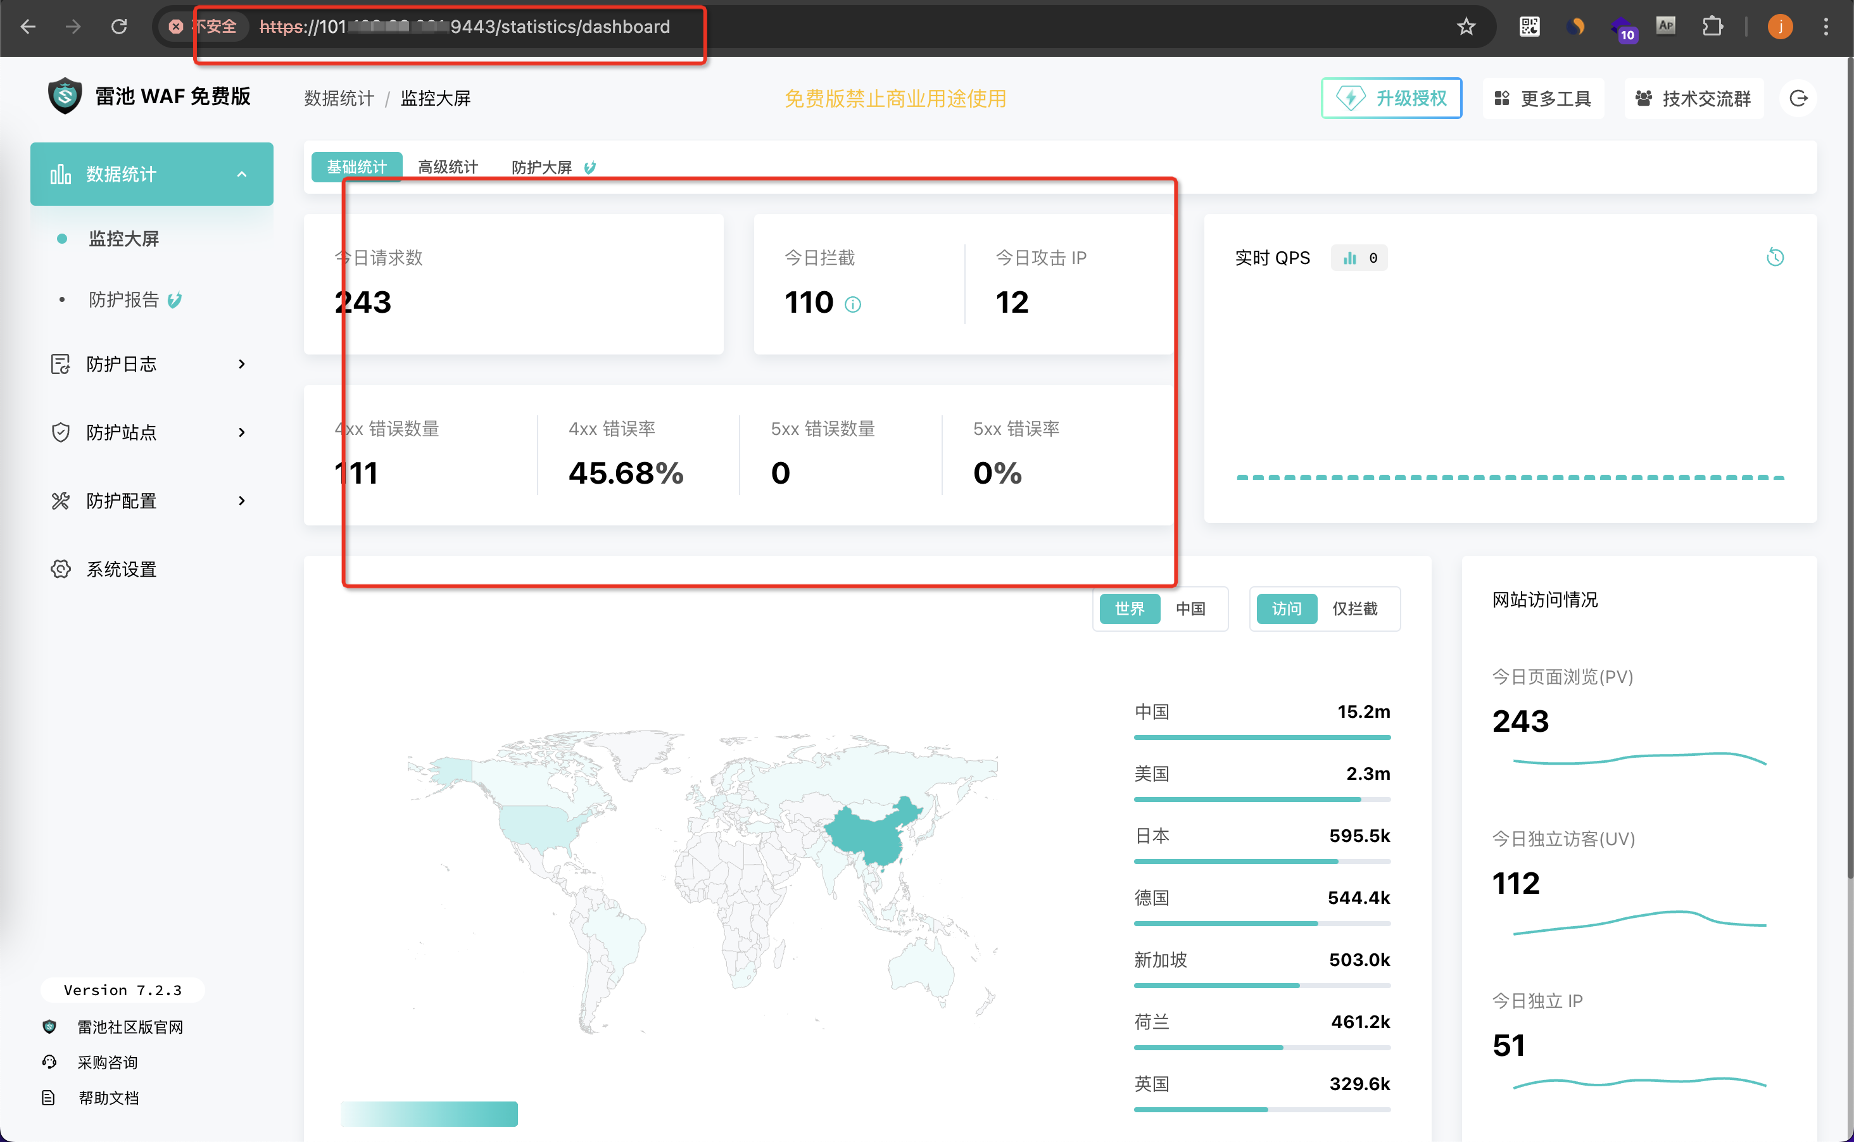Switch map to 中国 view
1854x1142 pixels.
coord(1190,609)
